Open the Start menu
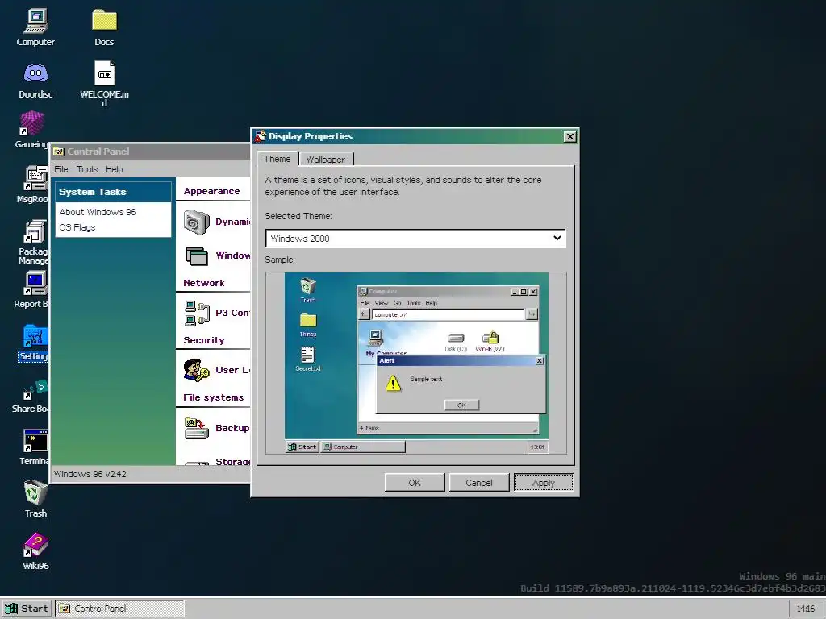This screenshot has width=826, height=619. point(27,609)
